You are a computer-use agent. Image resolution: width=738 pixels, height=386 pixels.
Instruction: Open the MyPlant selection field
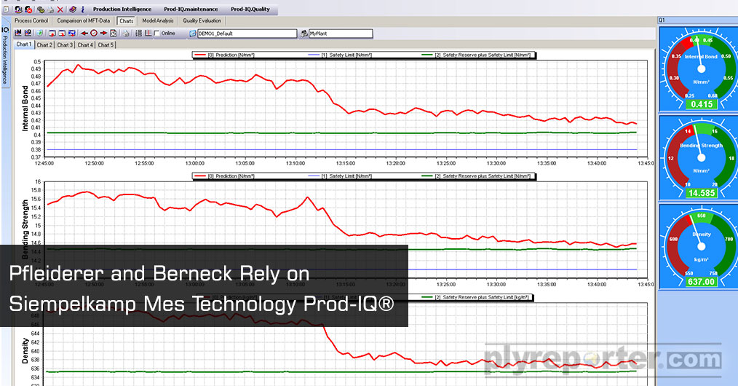(341, 34)
